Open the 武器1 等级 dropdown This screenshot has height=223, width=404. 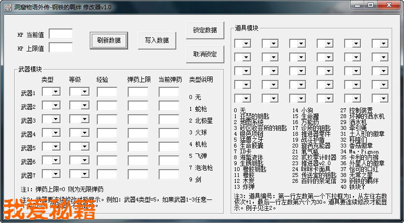click(84, 92)
